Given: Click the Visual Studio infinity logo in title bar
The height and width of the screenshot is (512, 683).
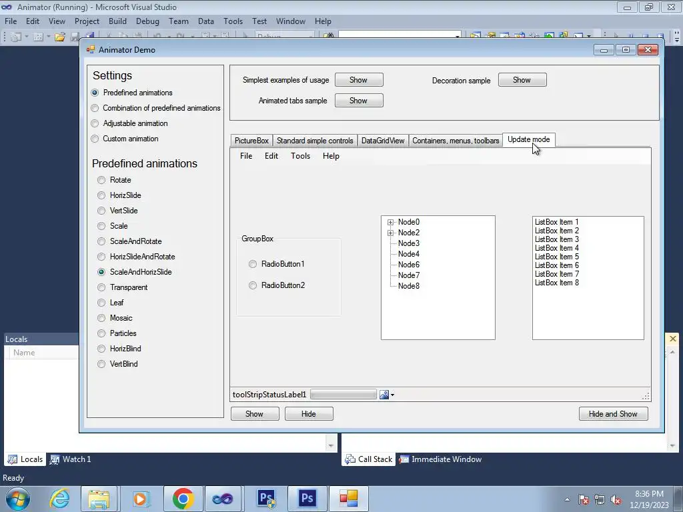Looking at the screenshot, I should [x=7, y=7].
